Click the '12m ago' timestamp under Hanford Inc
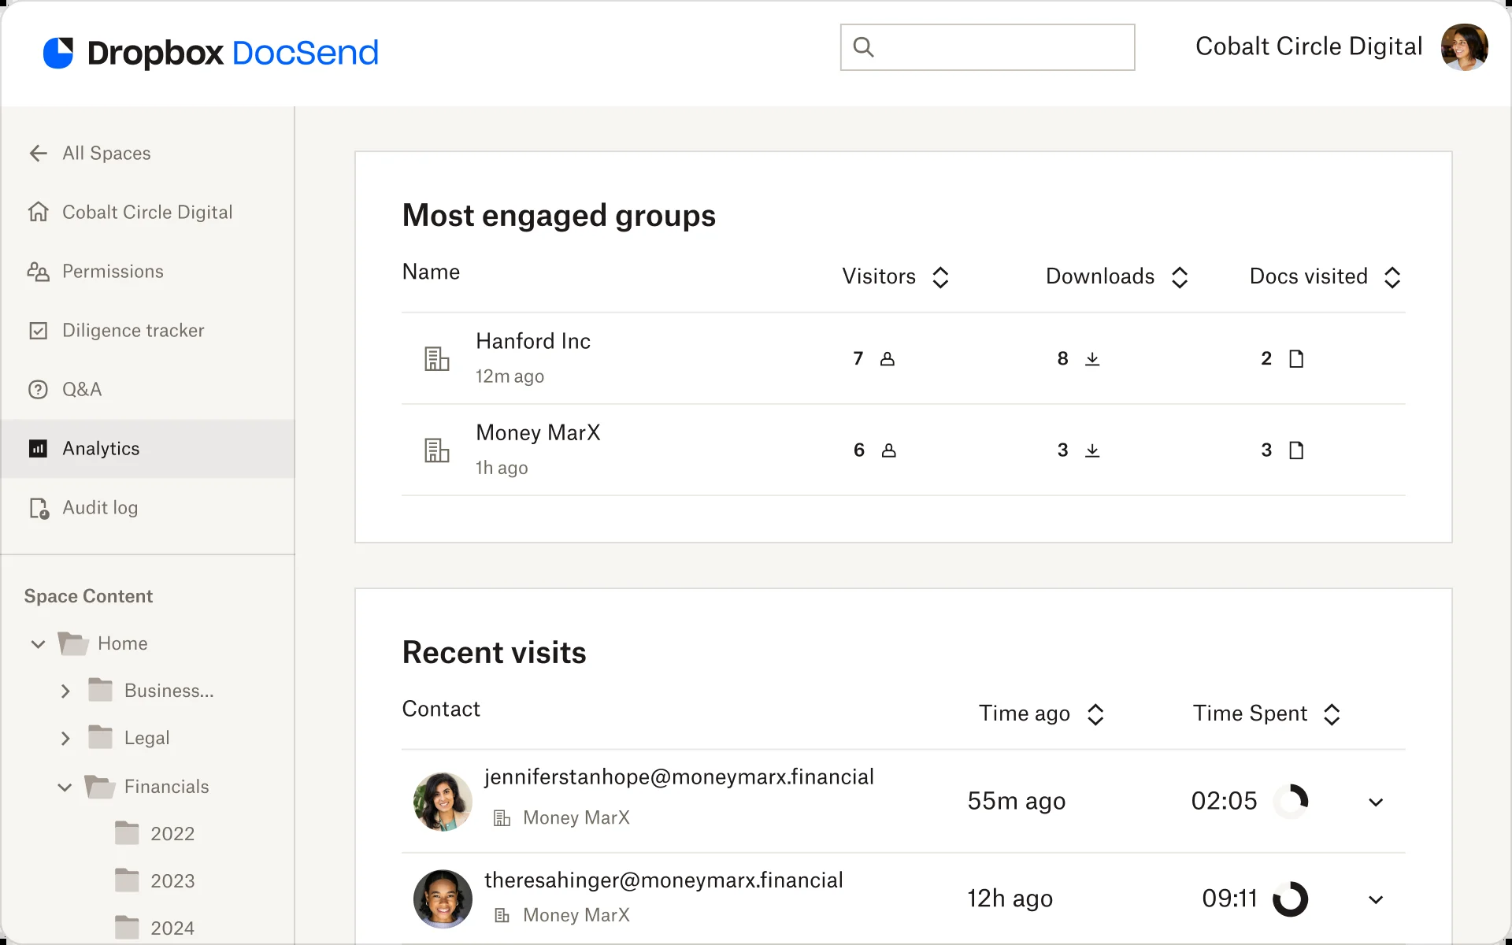 tap(510, 376)
